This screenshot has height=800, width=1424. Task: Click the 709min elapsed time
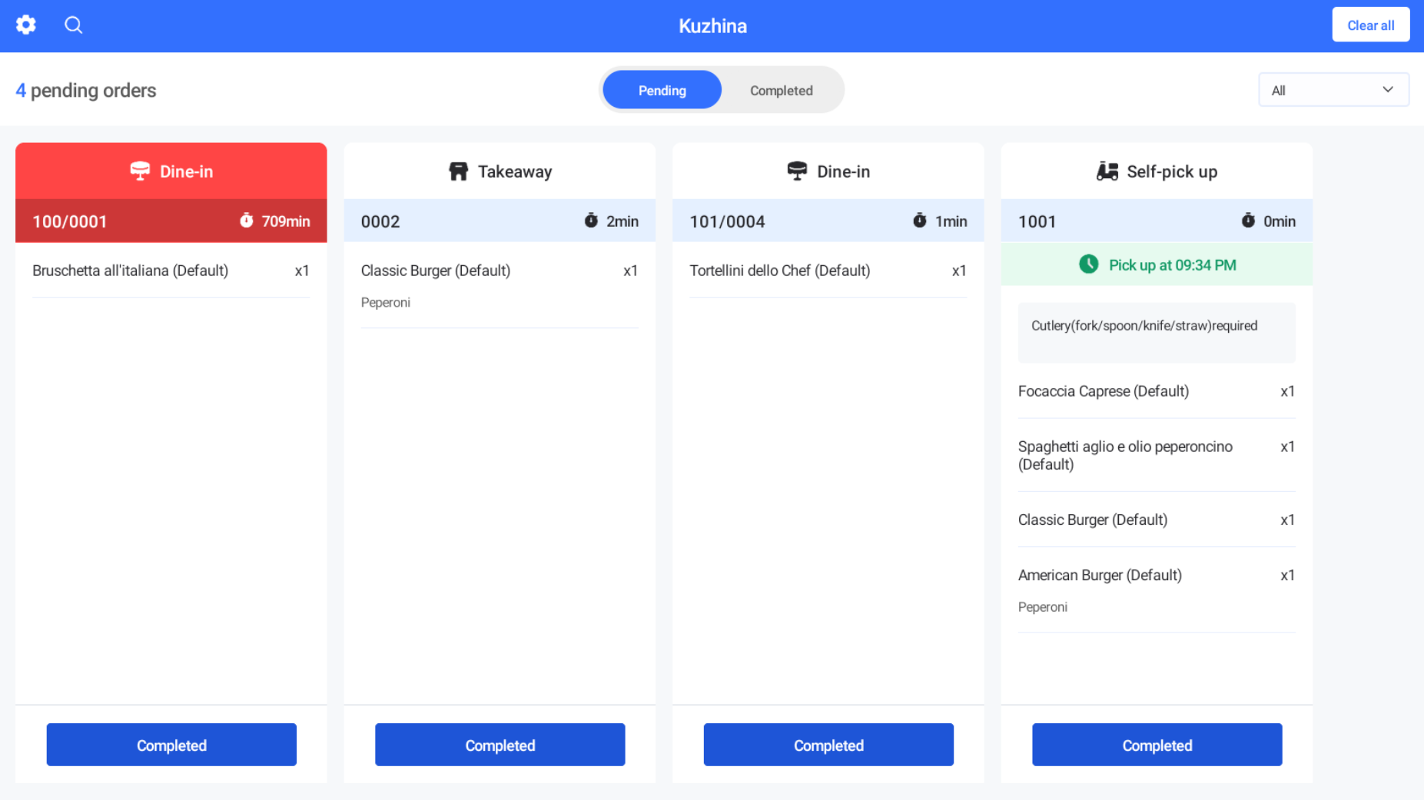pos(286,221)
